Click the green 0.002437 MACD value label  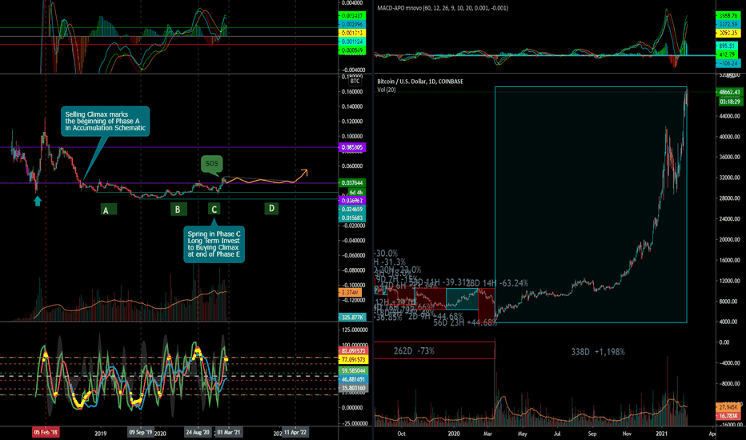(x=351, y=16)
